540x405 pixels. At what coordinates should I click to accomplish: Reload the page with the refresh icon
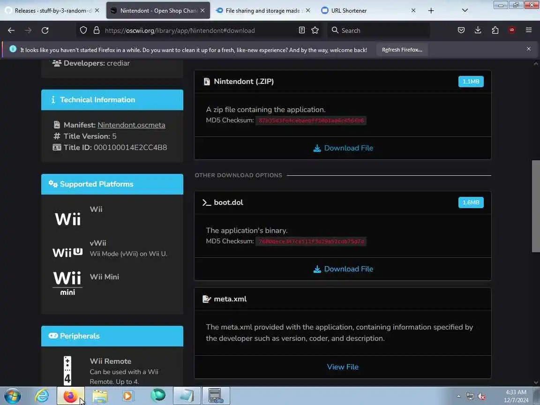[x=45, y=30]
